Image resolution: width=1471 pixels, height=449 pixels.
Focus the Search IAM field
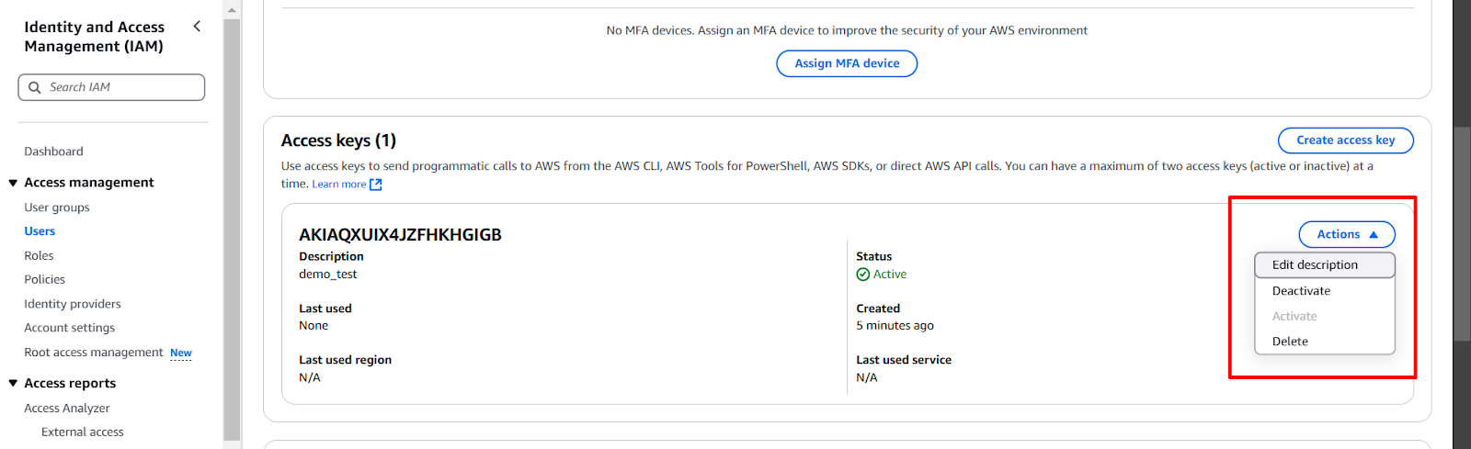(111, 87)
